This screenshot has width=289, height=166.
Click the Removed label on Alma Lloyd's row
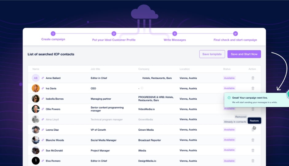(240, 117)
